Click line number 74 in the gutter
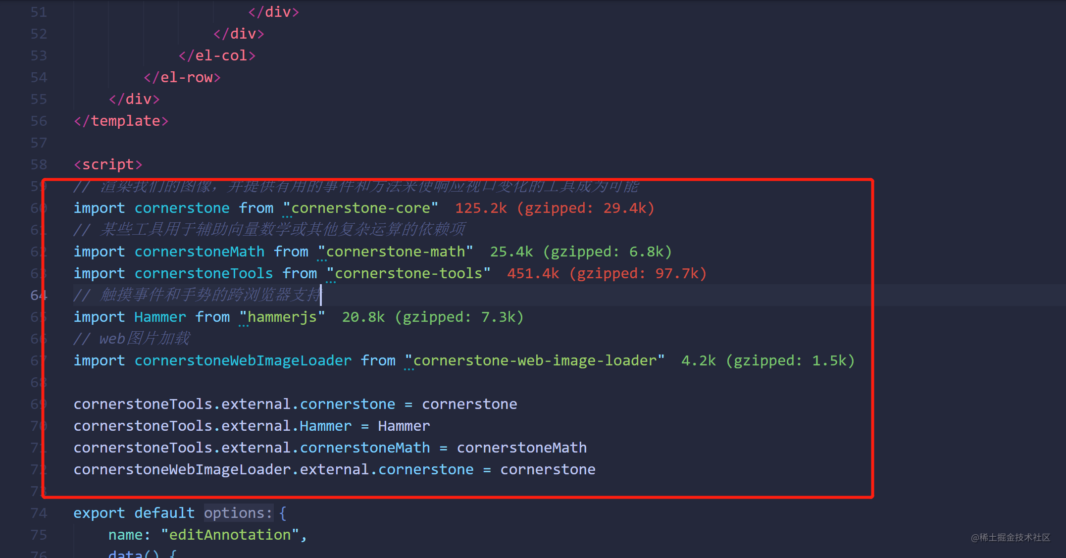Viewport: 1066px width, 558px height. click(39, 513)
